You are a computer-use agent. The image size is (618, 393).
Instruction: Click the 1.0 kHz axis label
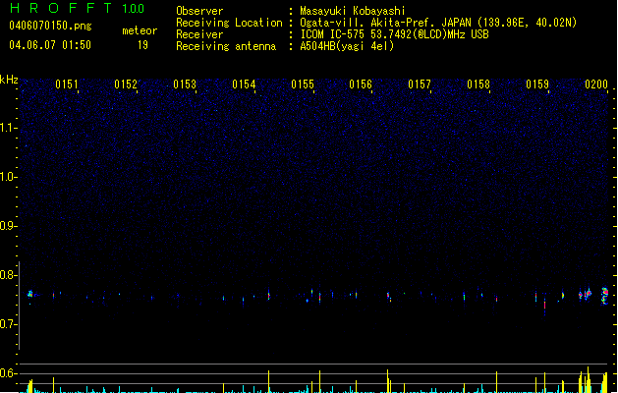click(x=7, y=177)
